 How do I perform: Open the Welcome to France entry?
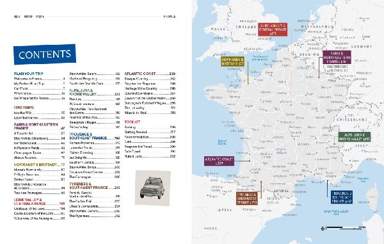(40, 79)
